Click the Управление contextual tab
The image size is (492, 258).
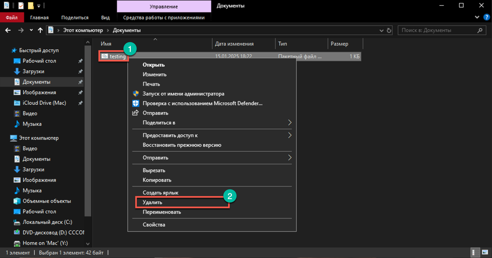point(164,6)
